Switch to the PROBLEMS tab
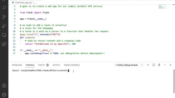This screenshot has height=98, width=175. click(17, 65)
